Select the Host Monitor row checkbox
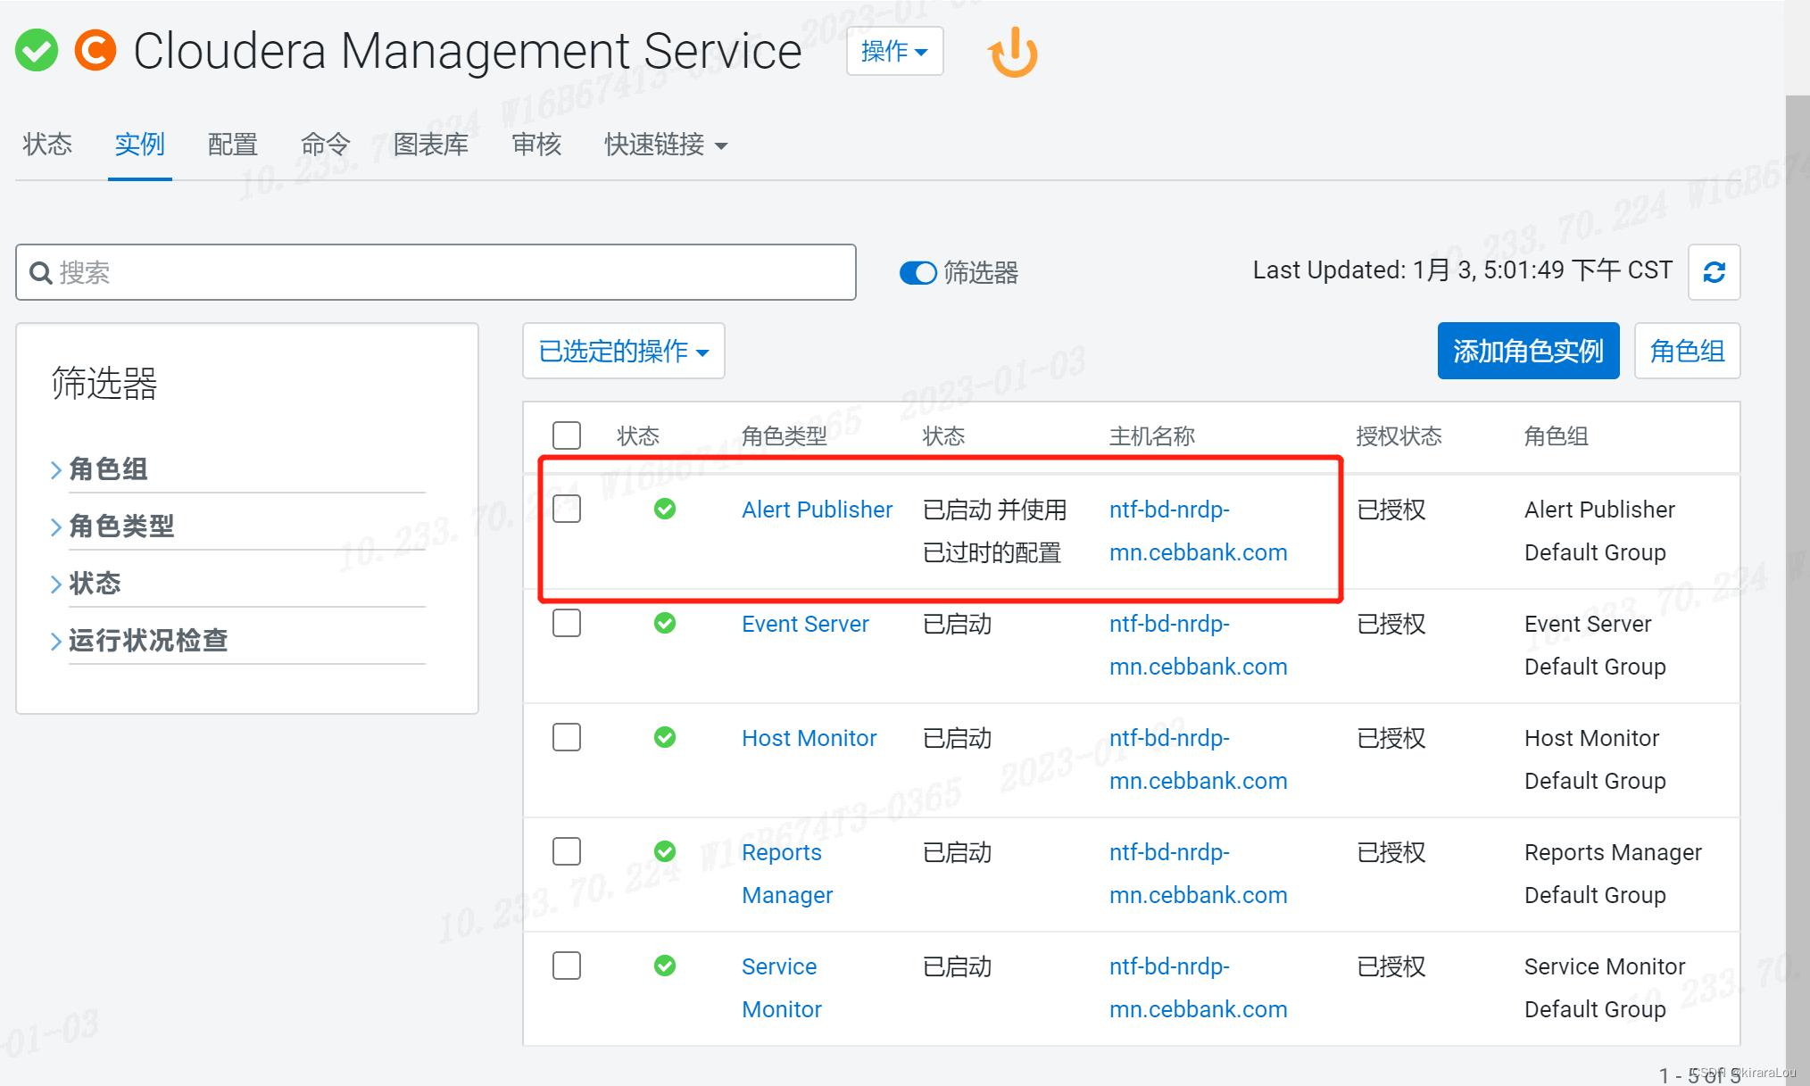This screenshot has width=1810, height=1086. point(567,737)
